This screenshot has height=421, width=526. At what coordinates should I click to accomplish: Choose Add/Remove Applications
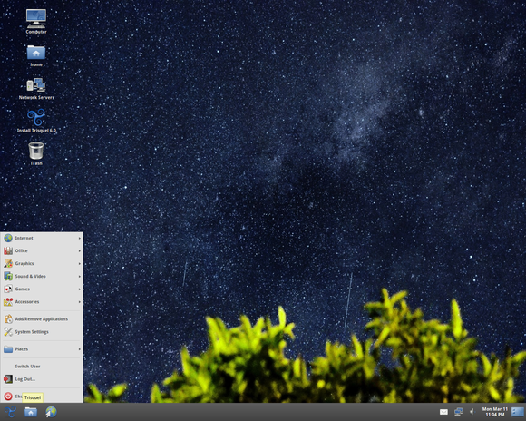42,319
